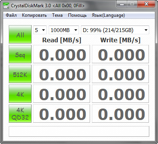
Task: Expand the drive selector D: 99% dropdown
Action: [x=115, y=30]
